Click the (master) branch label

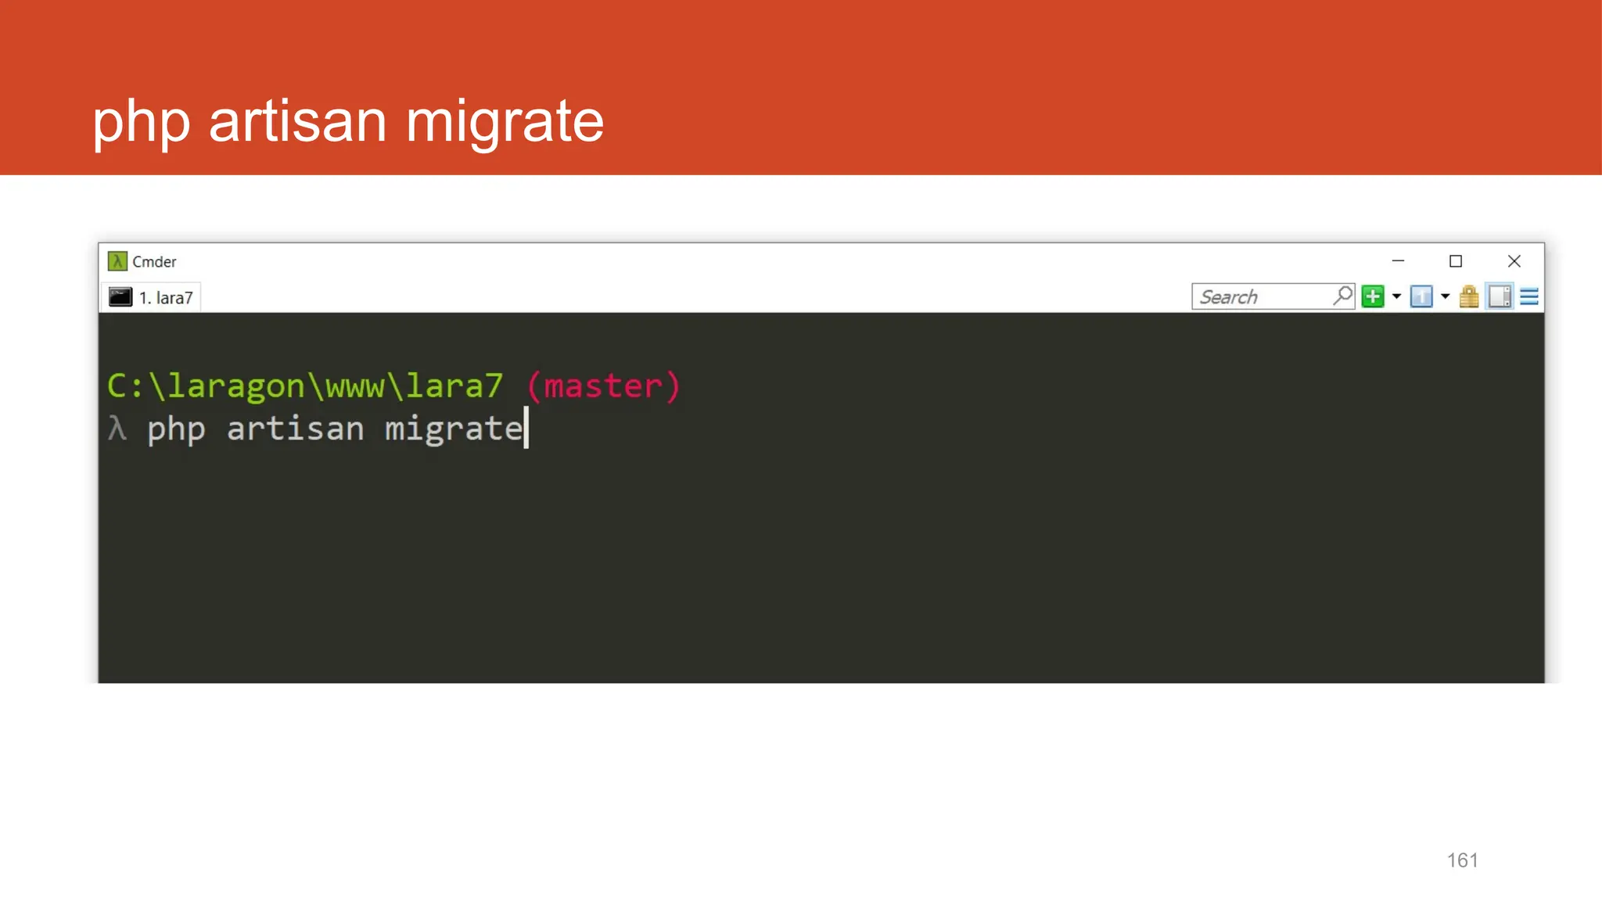click(x=603, y=386)
